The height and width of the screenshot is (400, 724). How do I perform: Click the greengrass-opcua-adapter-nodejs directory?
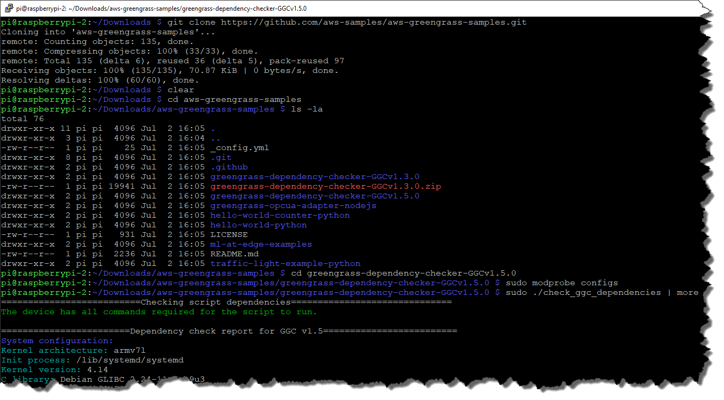click(x=294, y=206)
